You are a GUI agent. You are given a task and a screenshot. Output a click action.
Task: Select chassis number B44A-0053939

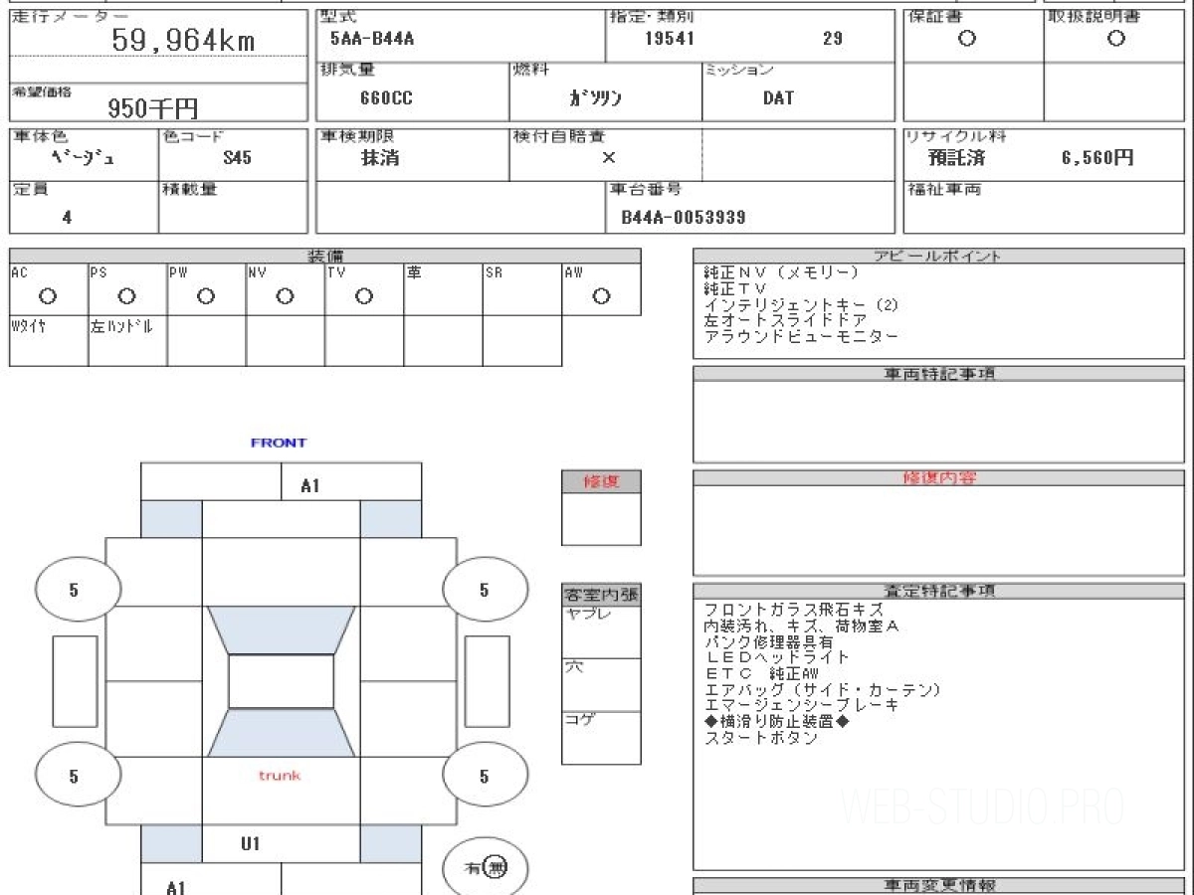click(x=684, y=217)
